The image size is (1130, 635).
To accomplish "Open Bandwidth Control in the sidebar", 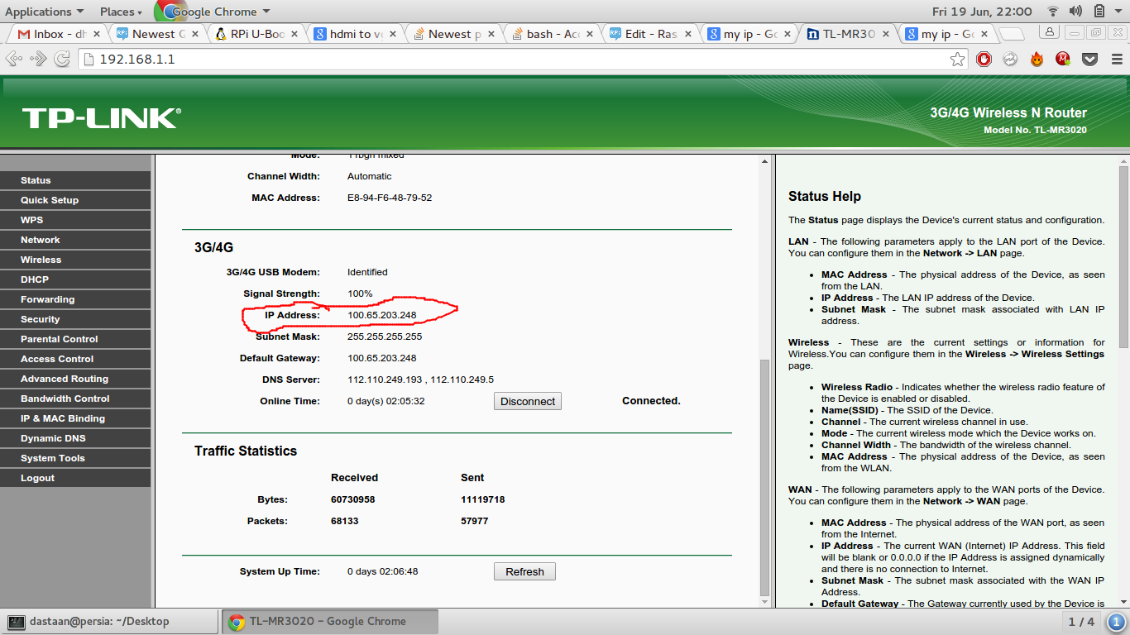I will click(75, 399).
